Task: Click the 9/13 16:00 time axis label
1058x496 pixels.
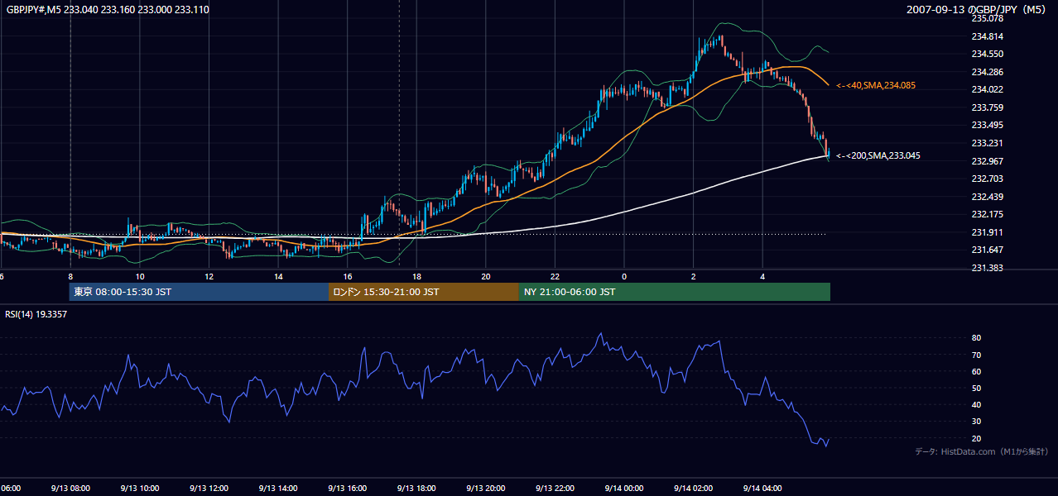Action: (x=348, y=488)
